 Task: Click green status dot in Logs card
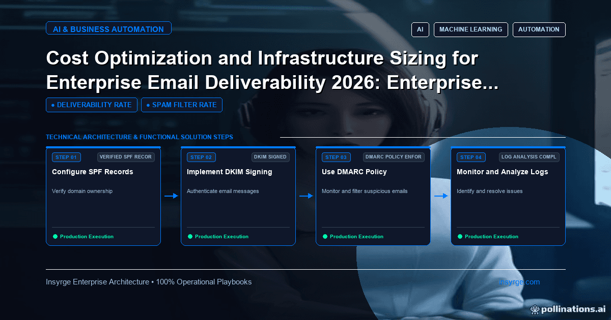click(x=460, y=236)
